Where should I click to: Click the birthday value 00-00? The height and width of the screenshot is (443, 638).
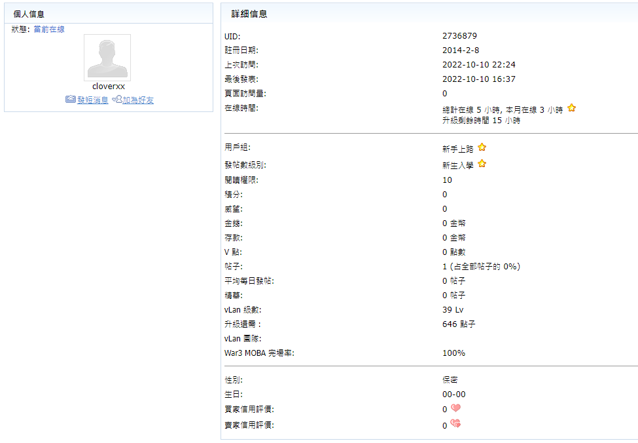[x=454, y=395]
